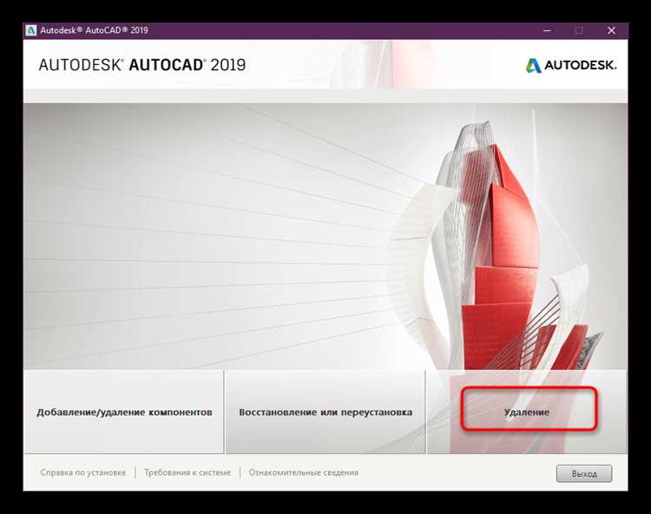Click the Удаление (Uninstall) button

point(527,412)
